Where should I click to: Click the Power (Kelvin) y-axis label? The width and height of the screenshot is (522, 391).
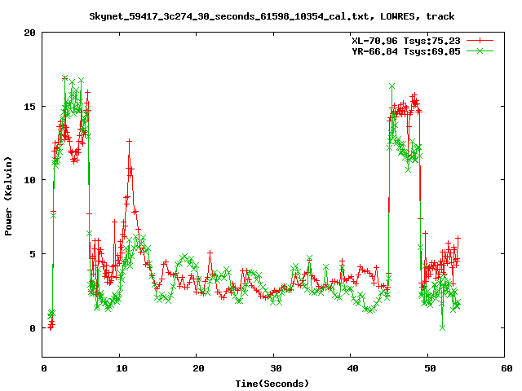click(x=8, y=195)
